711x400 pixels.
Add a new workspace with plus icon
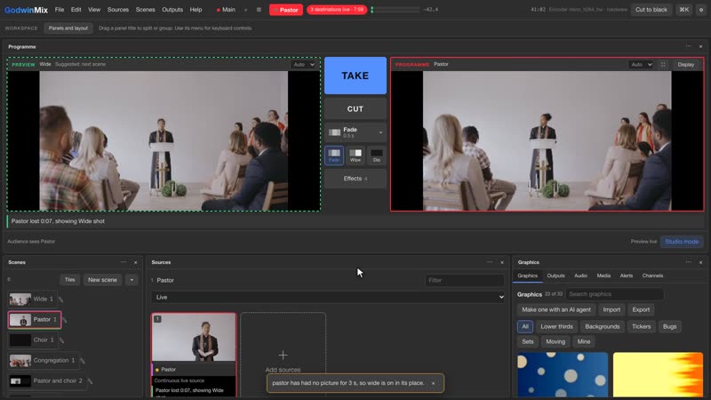click(x=246, y=10)
